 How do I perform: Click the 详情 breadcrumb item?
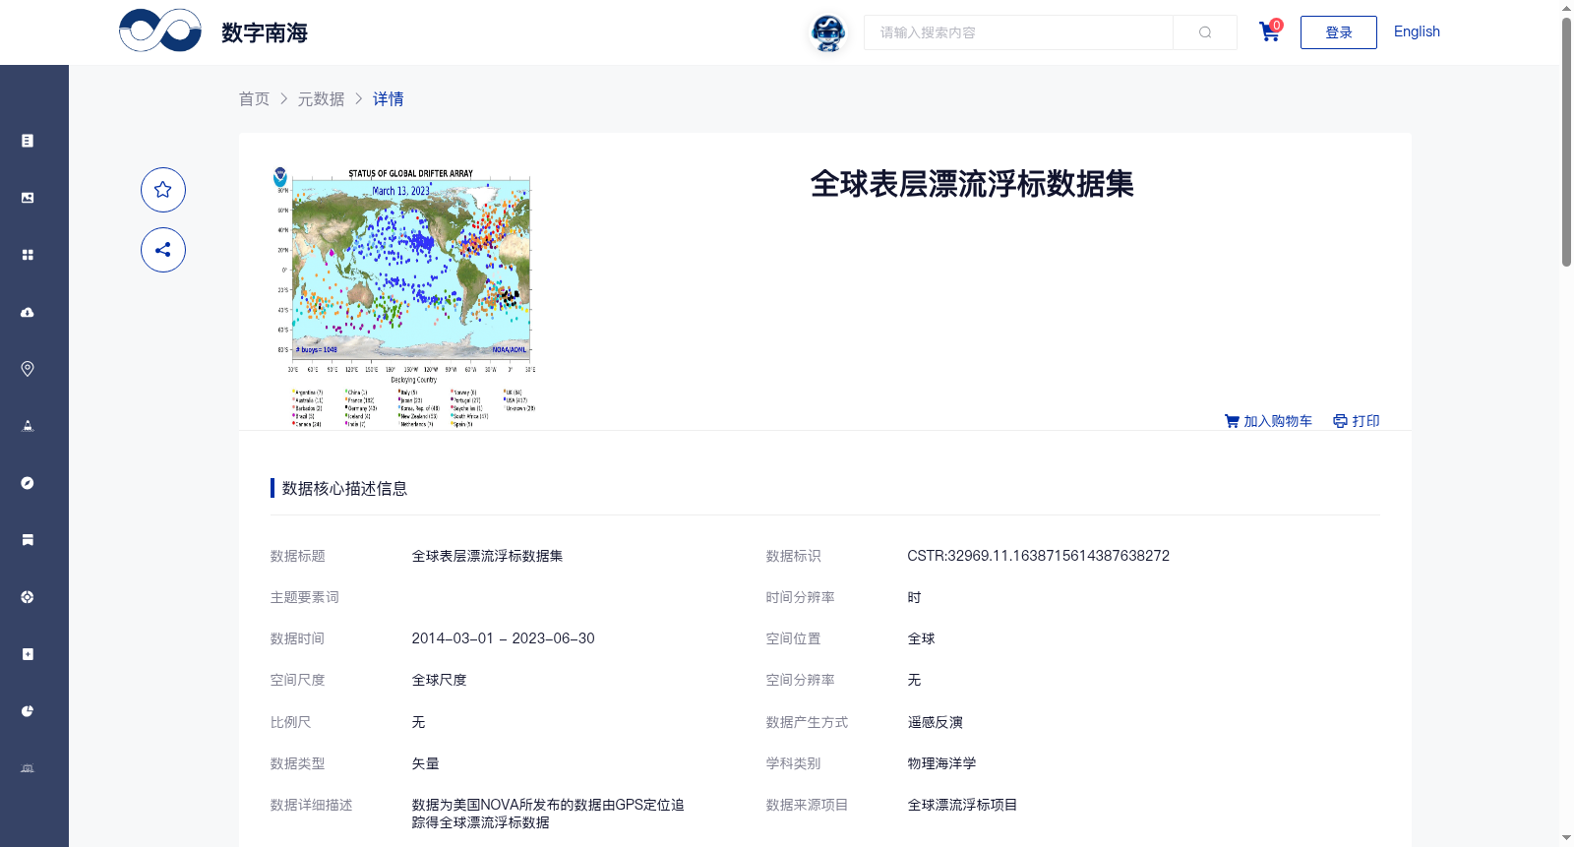coord(389,98)
